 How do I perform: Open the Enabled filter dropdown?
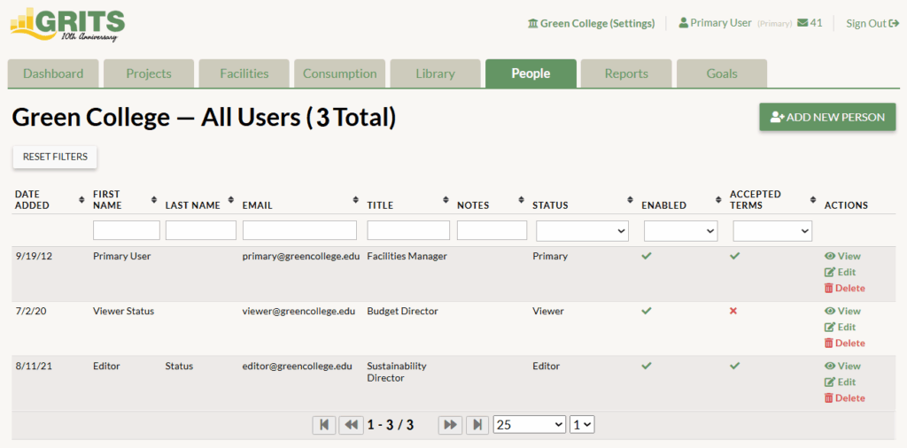pyautogui.click(x=680, y=231)
